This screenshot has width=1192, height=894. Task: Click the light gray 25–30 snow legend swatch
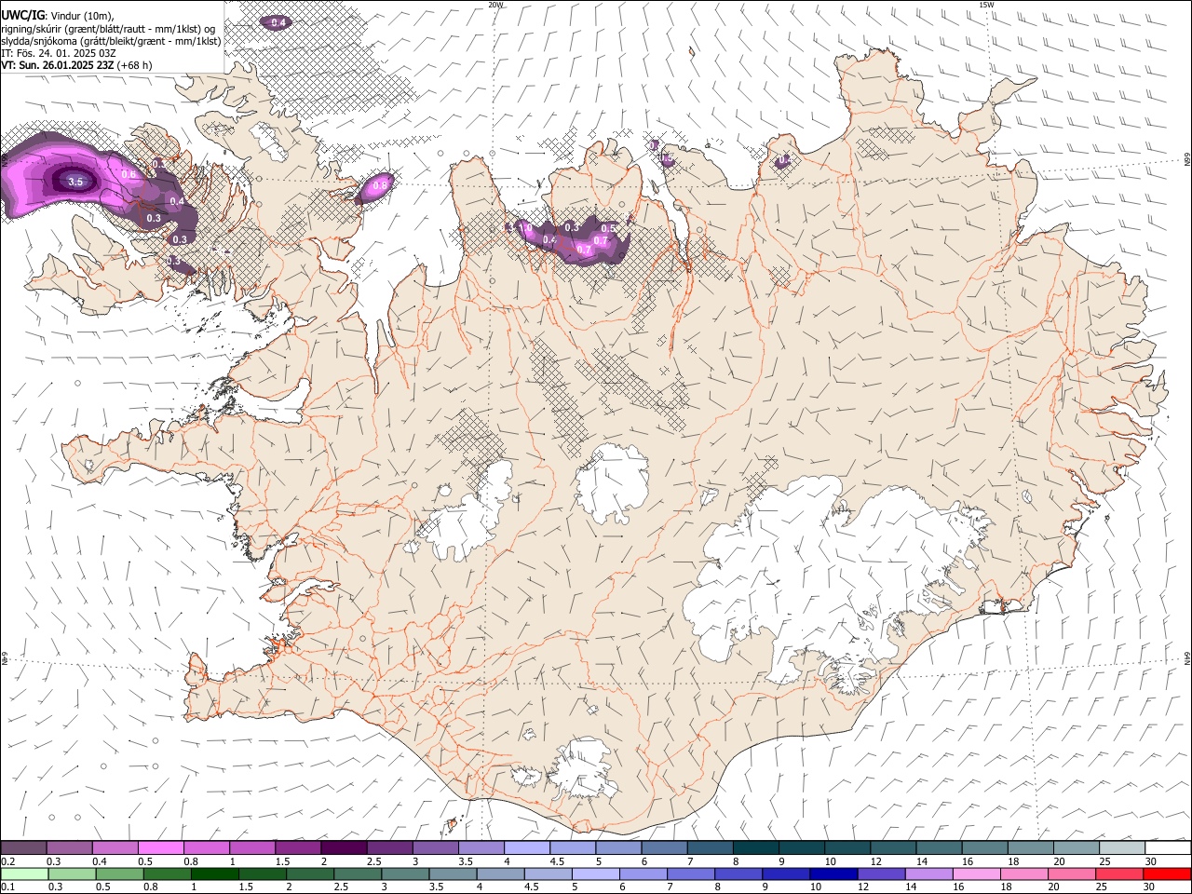tap(1122, 847)
